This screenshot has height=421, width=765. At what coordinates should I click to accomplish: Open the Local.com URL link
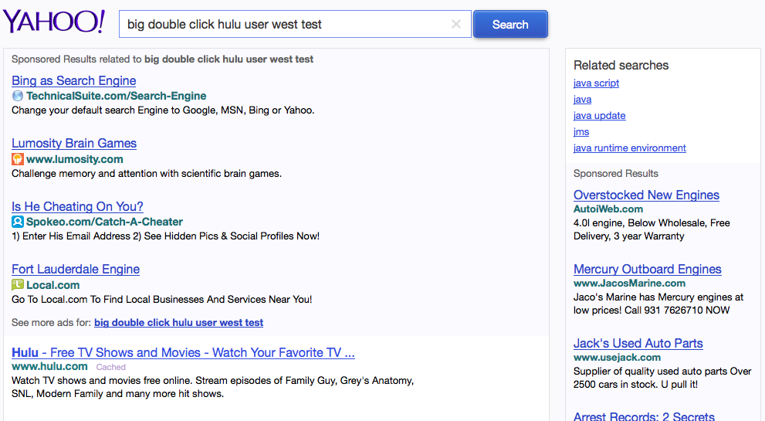point(52,285)
